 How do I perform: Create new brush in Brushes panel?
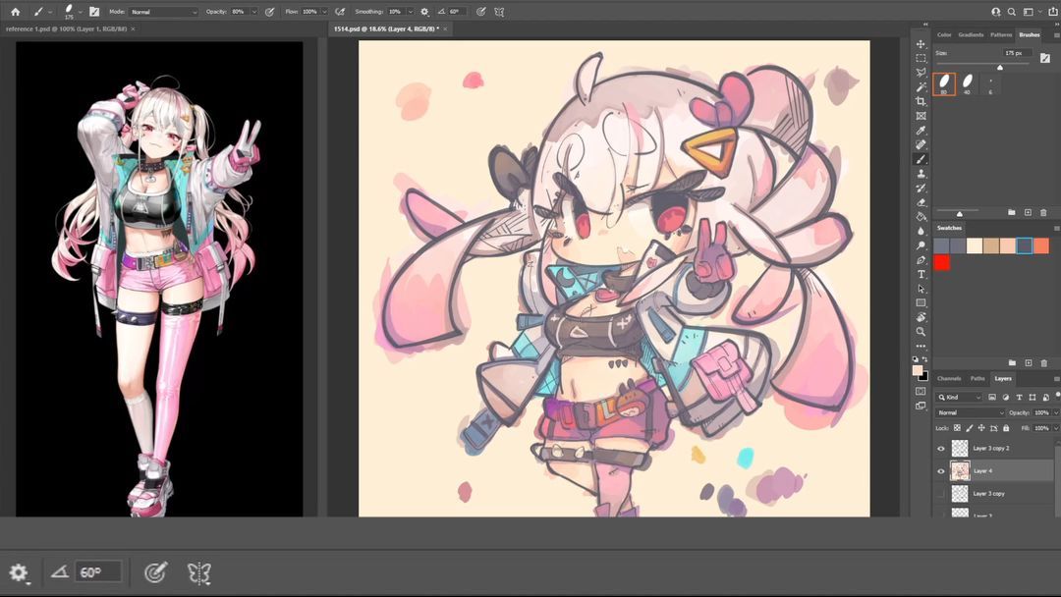pos(1028,212)
